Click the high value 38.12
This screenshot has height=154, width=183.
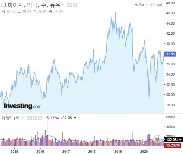26,11
